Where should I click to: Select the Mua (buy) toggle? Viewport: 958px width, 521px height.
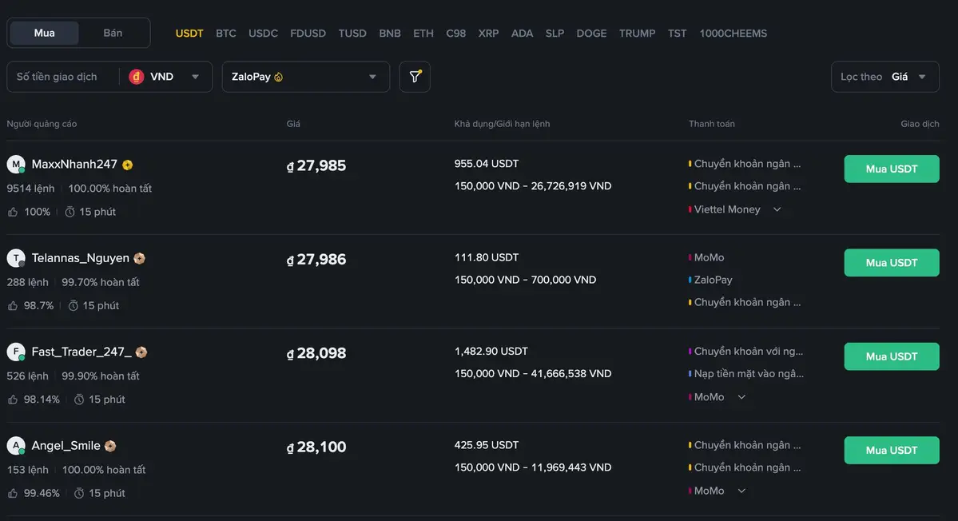click(x=45, y=33)
